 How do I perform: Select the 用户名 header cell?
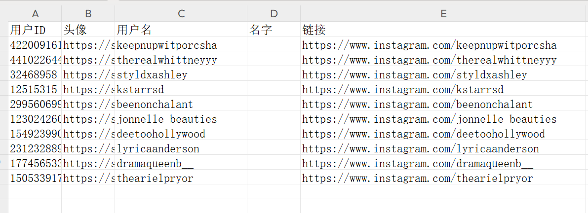181,30
